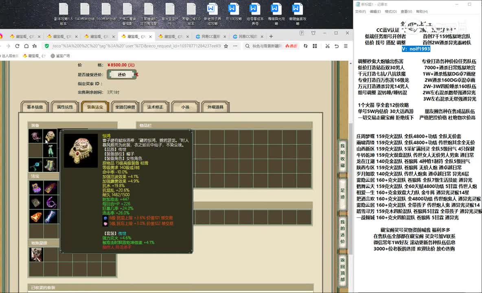Switch to 装备法宝 tab
Viewport: 482px width, 293px height.
(95, 107)
